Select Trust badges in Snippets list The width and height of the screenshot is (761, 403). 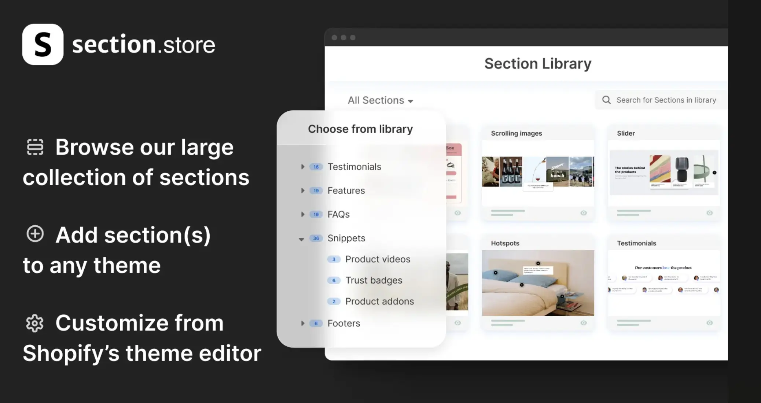click(x=374, y=280)
